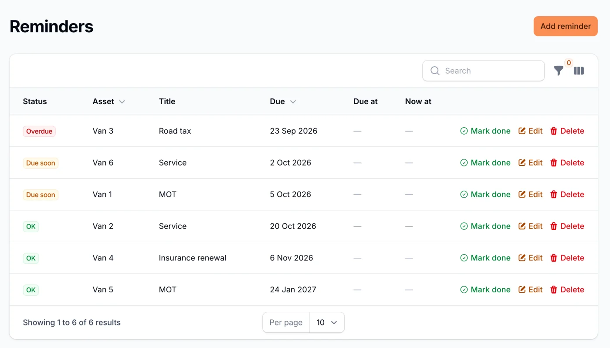Mark done the Van 2 Service reminder
The image size is (610, 348).
(x=485, y=226)
